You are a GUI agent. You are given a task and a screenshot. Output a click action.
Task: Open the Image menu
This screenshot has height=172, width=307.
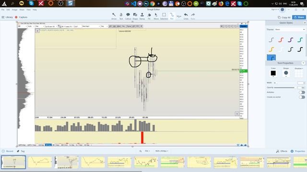pos(15,10)
